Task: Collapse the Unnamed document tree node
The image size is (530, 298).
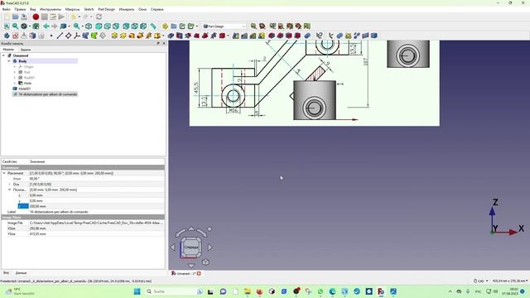Action: (3, 55)
